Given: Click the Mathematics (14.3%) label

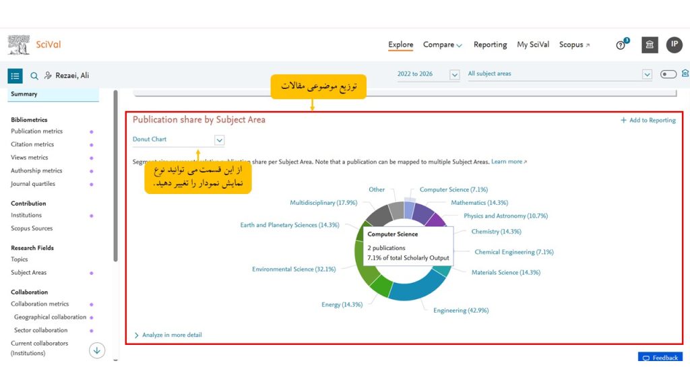Looking at the screenshot, I should pyautogui.click(x=479, y=203).
